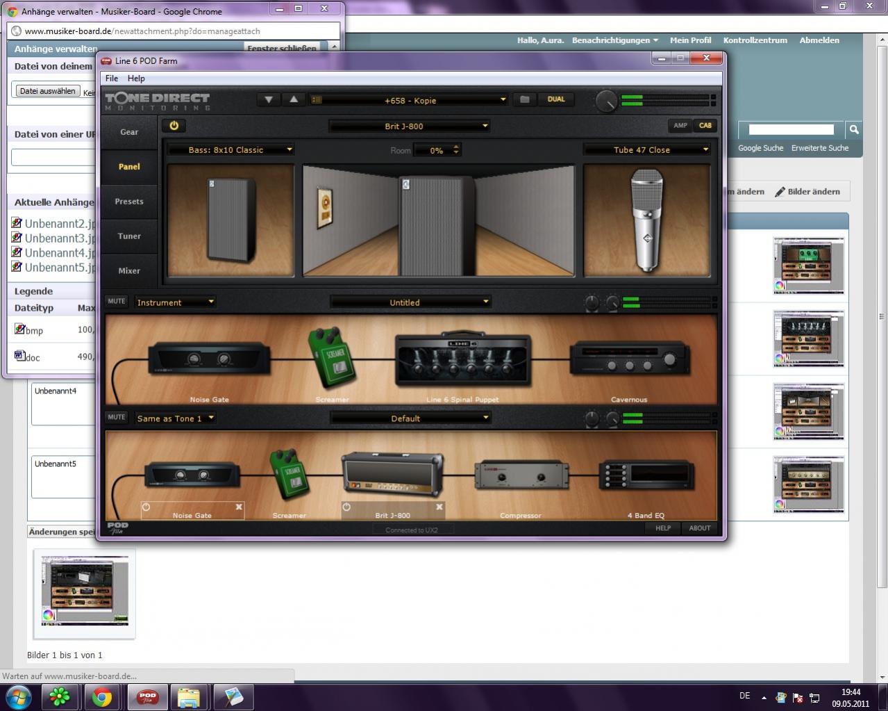This screenshot has width=888, height=711.
Task: Switch to the Gear tab
Action: pos(129,132)
